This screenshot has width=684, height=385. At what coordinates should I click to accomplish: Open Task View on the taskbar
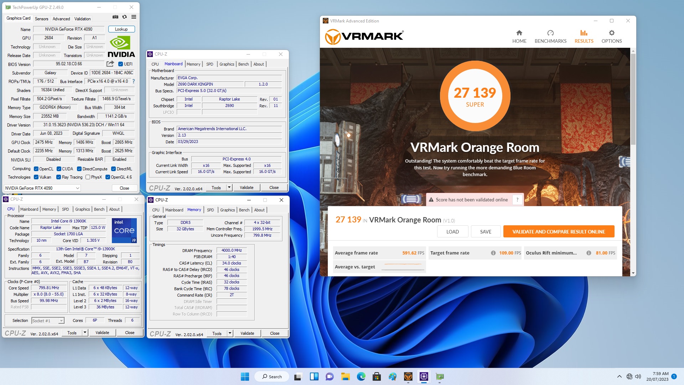coord(298,376)
